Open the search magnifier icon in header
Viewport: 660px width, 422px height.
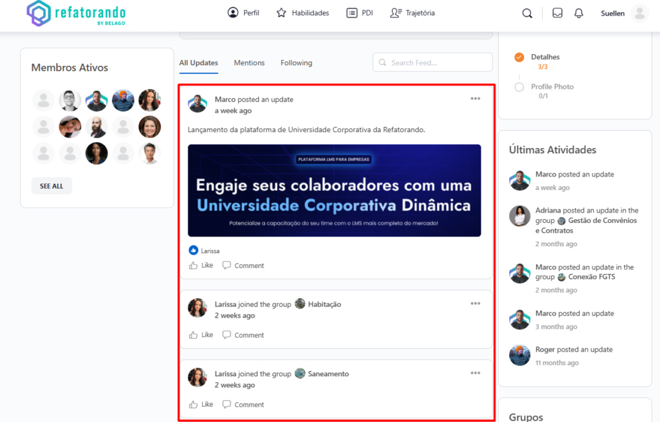coord(527,14)
